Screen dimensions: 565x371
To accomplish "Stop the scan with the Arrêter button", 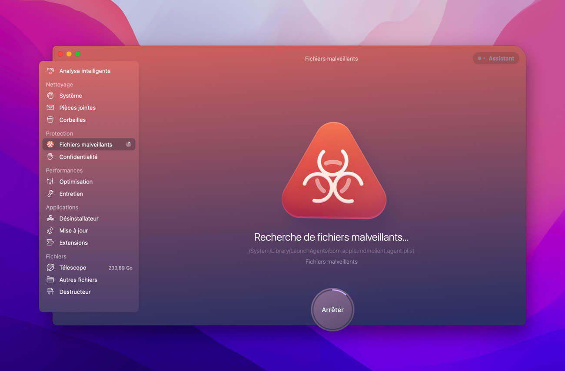I will click(x=332, y=310).
